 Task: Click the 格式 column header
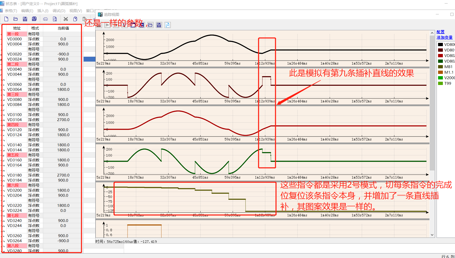point(35,28)
